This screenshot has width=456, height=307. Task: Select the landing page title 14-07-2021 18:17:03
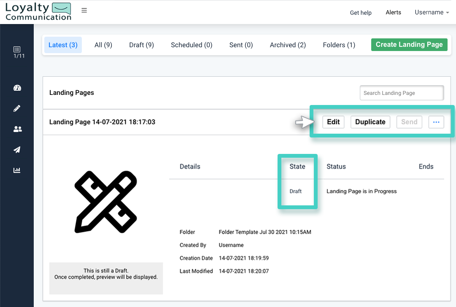pos(102,122)
